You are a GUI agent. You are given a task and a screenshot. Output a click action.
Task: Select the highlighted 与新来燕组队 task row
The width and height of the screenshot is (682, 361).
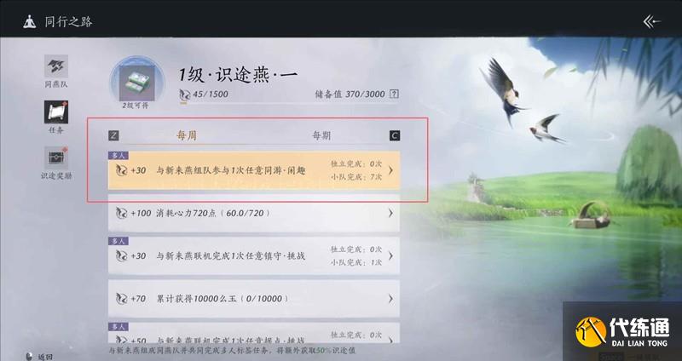(254, 170)
